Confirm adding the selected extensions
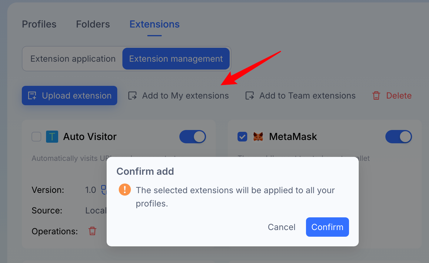Viewport: 429px width, 263px height. (328, 227)
